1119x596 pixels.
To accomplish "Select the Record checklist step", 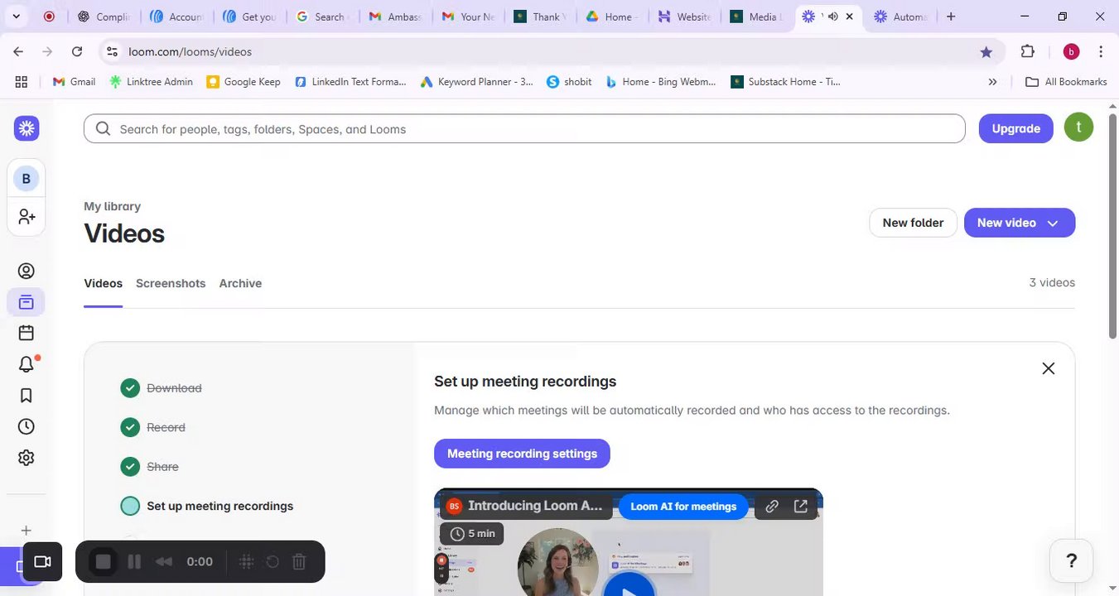I will (153, 428).
